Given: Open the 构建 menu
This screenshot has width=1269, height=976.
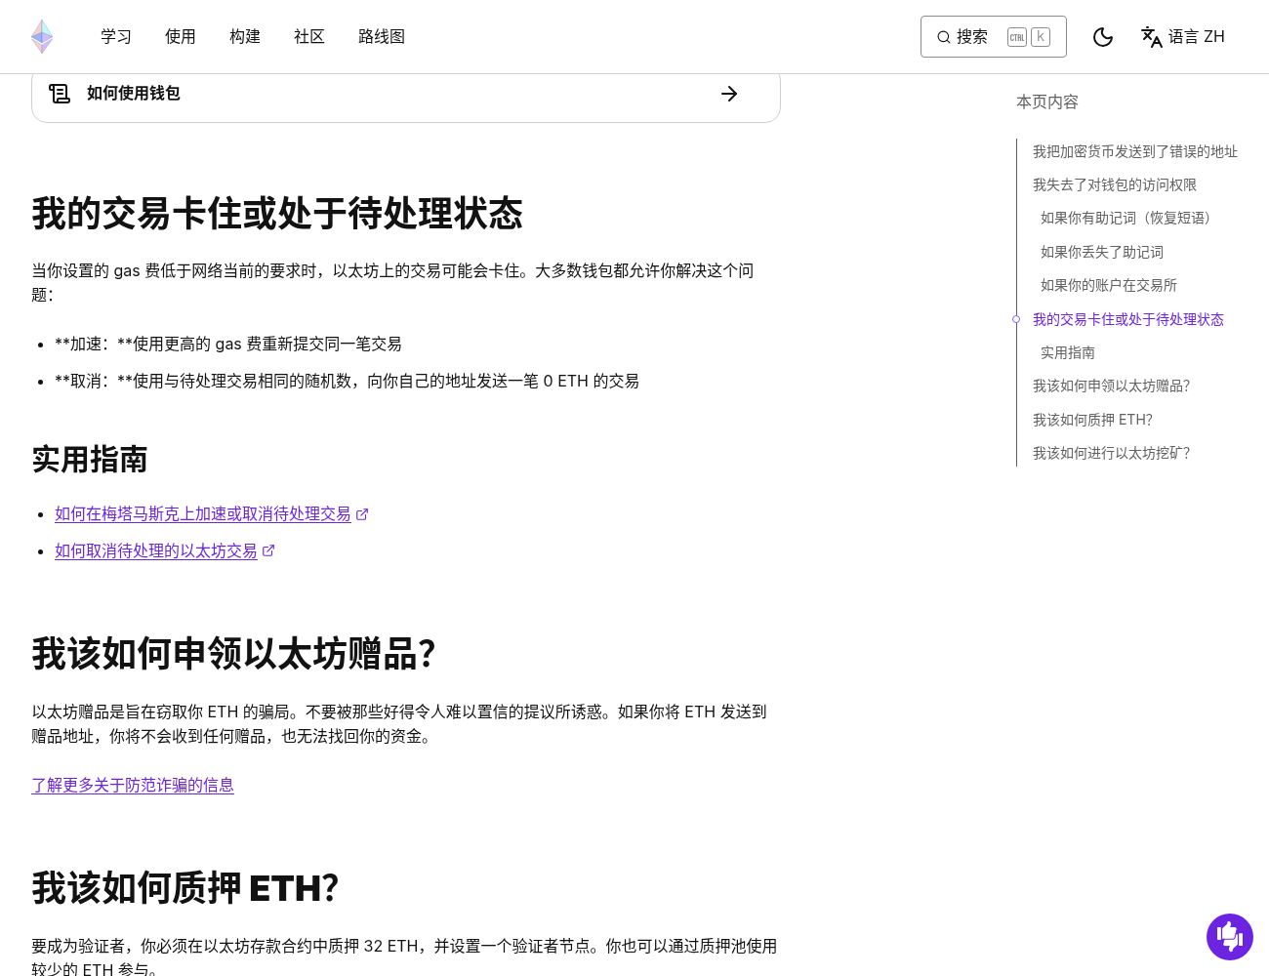Looking at the screenshot, I should point(245,37).
